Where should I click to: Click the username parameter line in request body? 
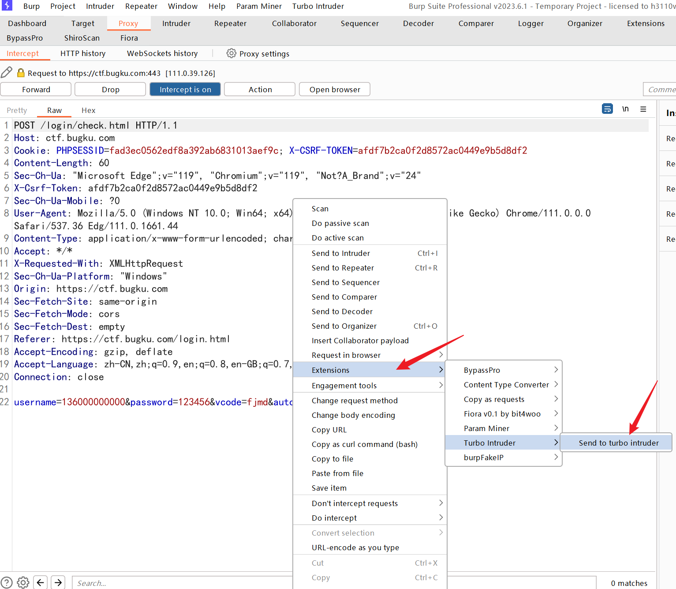(153, 402)
